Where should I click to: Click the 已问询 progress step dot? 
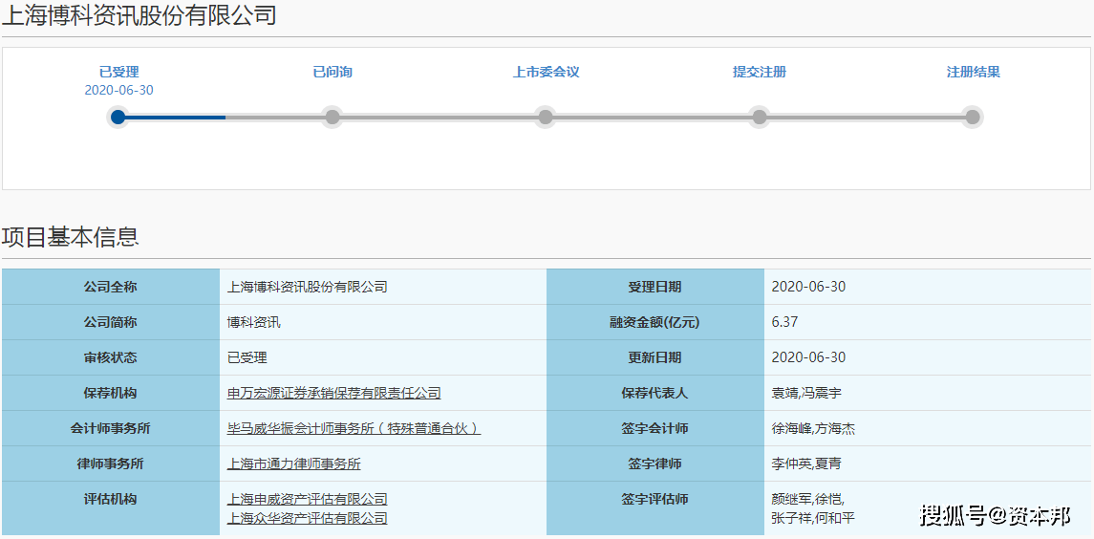coord(332,117)
